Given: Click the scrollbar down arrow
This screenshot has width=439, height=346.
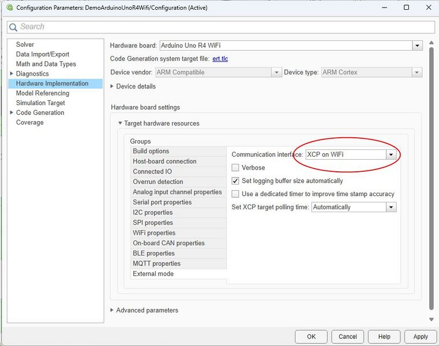Looking at the screenshot, I should coord(431,319).
